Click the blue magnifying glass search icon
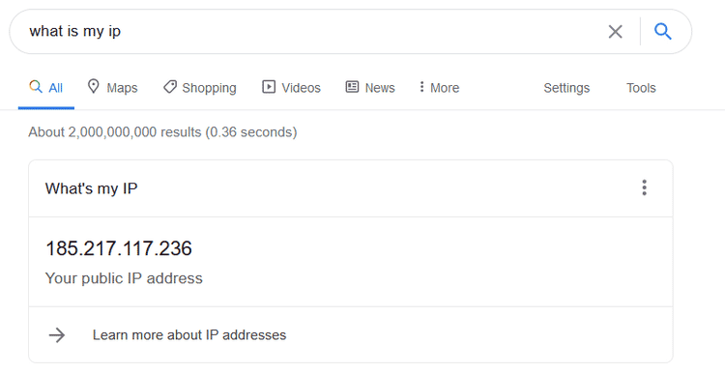 [662, 32]
